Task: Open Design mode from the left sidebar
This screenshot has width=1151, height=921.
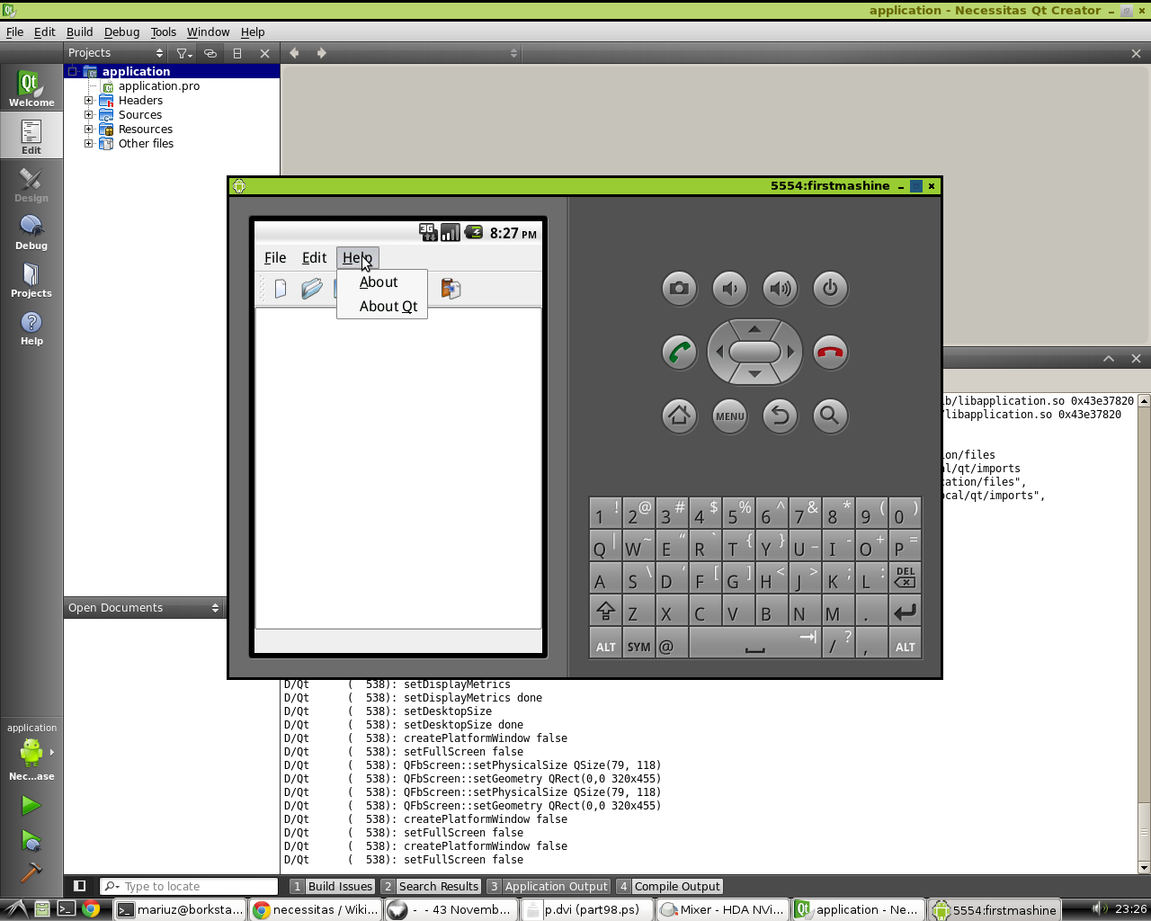Action: [x=31, y=185]
